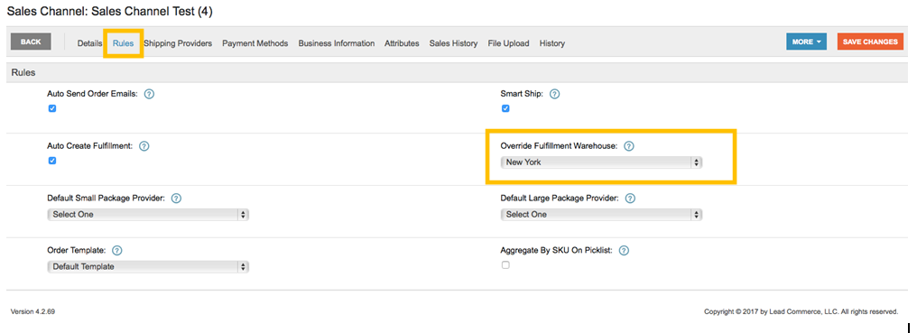Open help icon for Auto Send Order Emails

click(x=149, y=94)
